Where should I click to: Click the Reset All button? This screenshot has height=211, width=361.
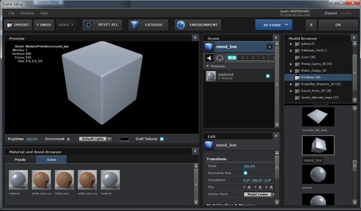[102, 25]
